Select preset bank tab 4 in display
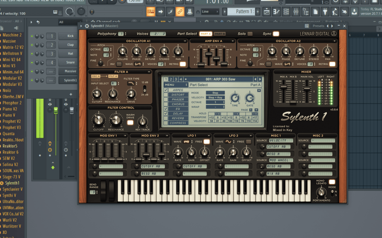The image size is (382, 238). [x=181, y=79]
